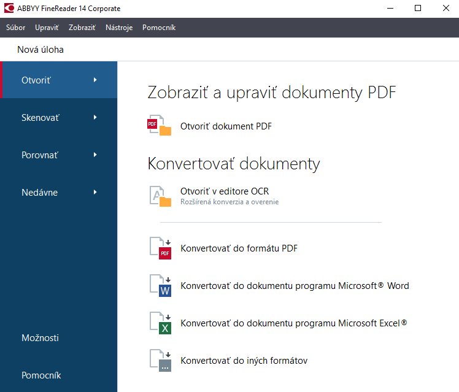The height and width of the screenshot is (392, 459).
Task: Expand the Porovnať sidebar arrow
Action: pyautogui.click(x=95, y=155)
